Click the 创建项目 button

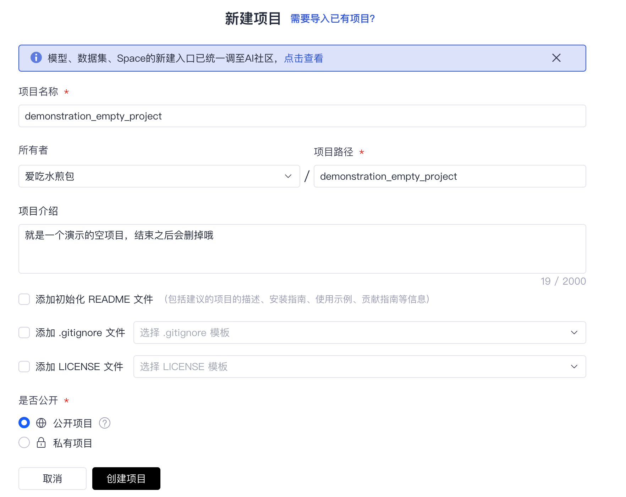[126, 478]
